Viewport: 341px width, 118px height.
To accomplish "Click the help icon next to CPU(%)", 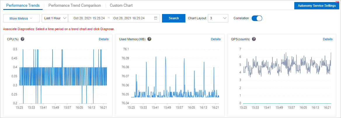I will [22, 39].
